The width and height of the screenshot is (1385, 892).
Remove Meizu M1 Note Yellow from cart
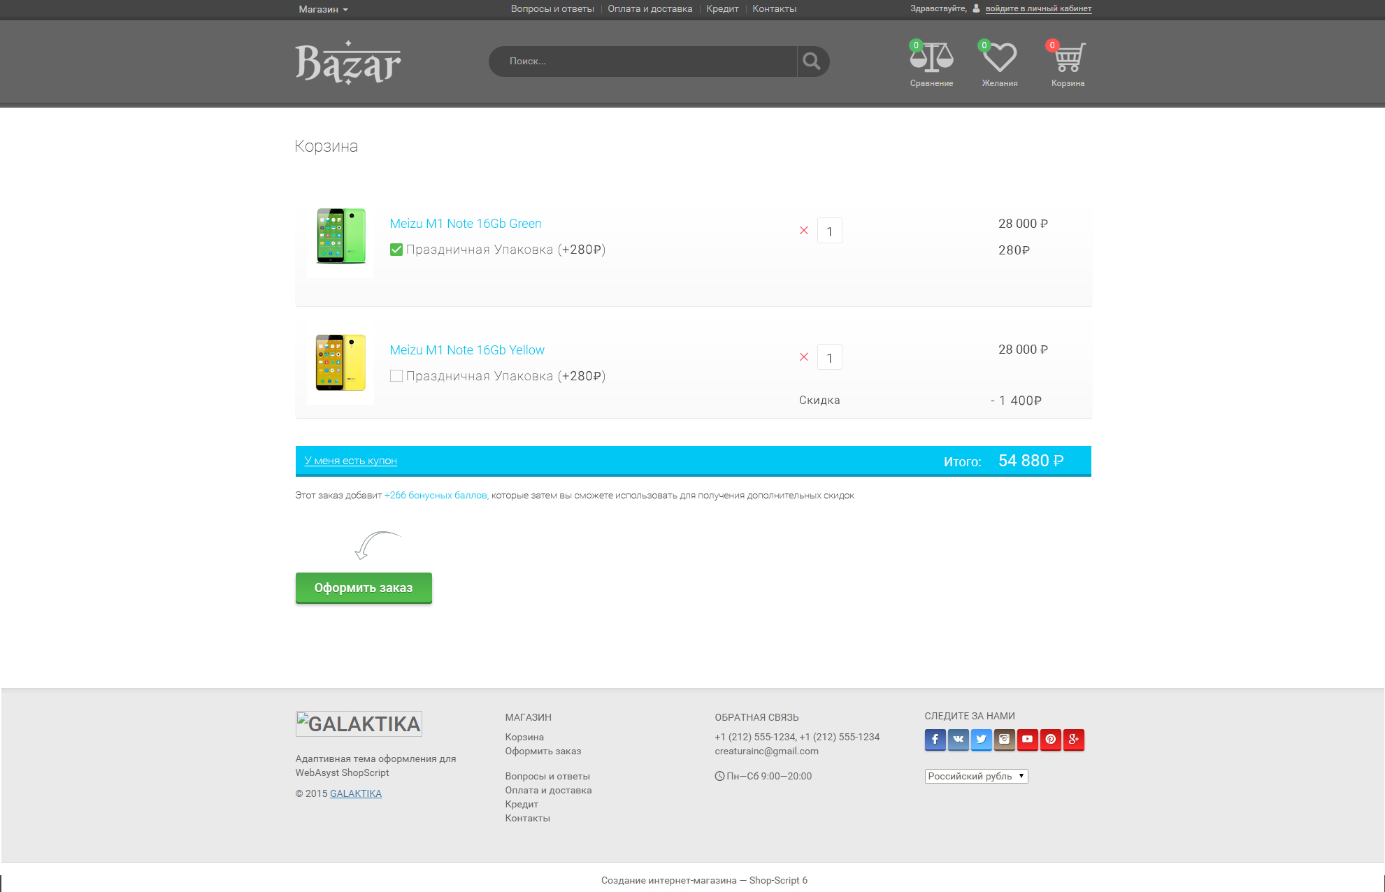click(x=804, y=357)
